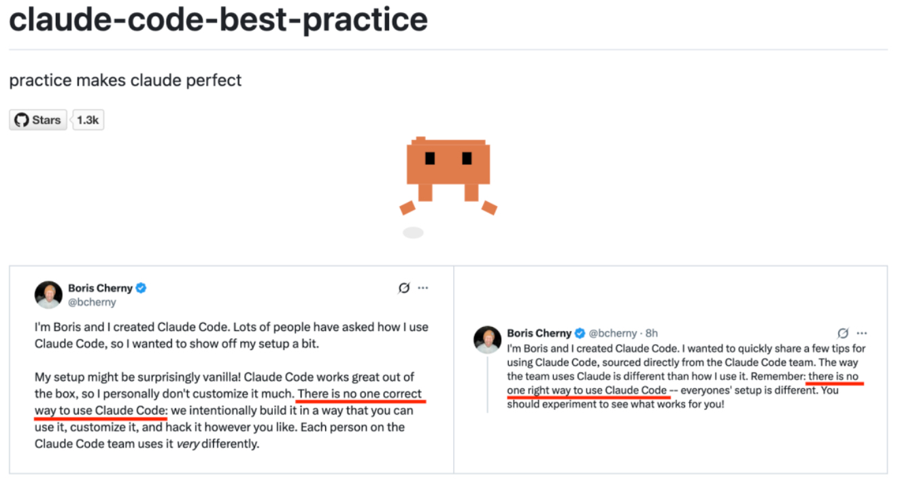898x482 pixels.
Task: Open the 8h timestamp on the right tweet
Action: 652,333
